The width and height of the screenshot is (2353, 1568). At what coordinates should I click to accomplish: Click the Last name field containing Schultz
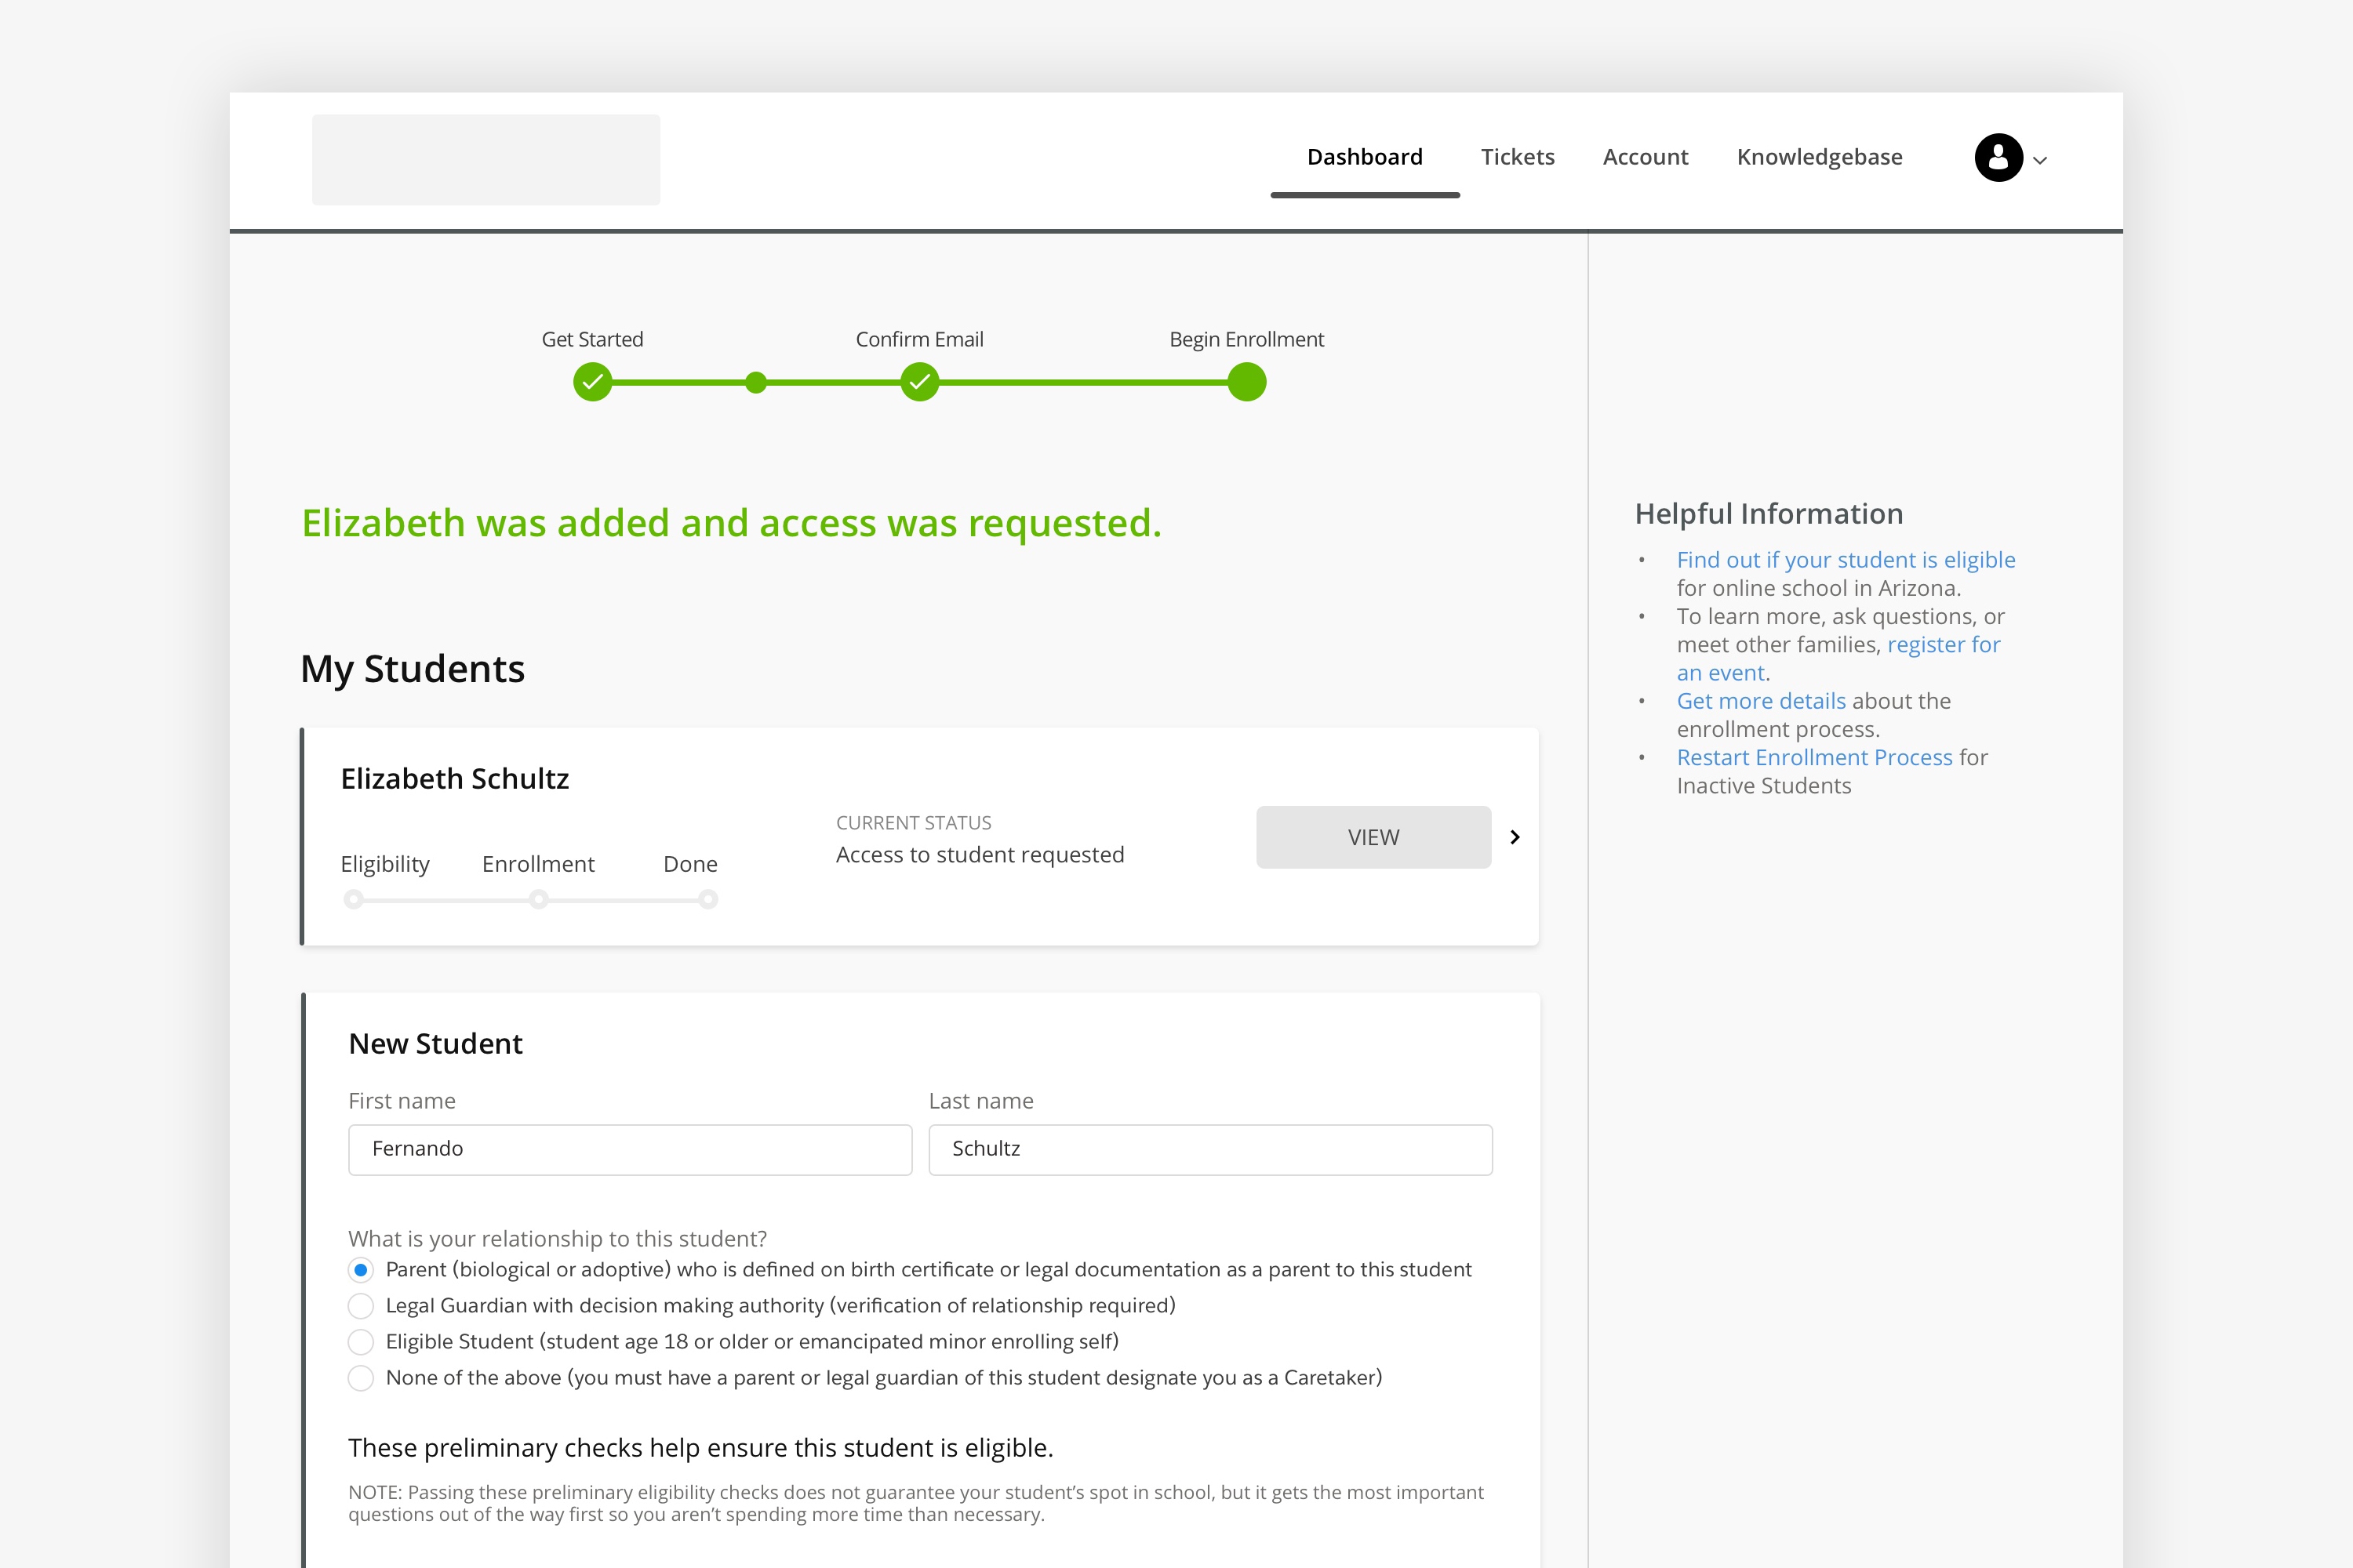point(1210,1149)
